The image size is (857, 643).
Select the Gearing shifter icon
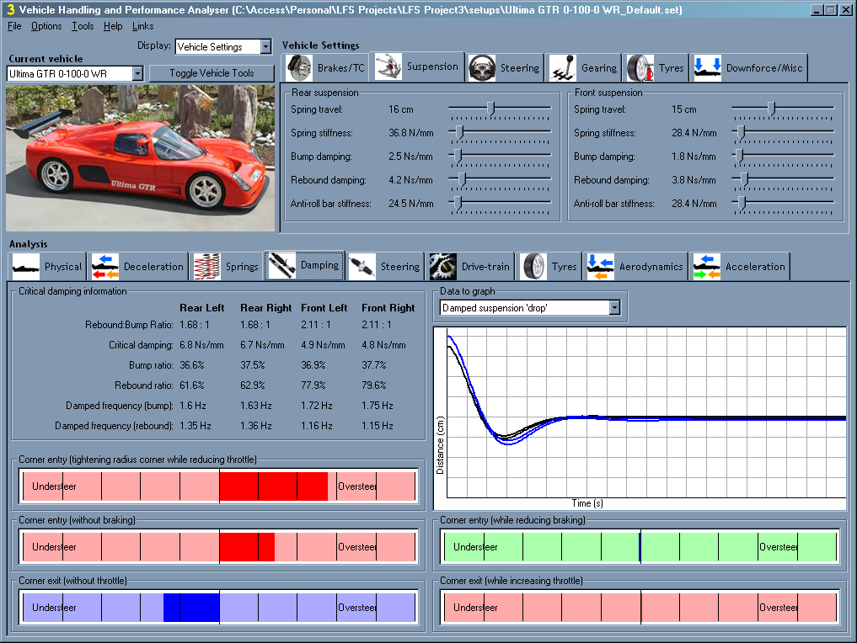pyautogui.click(x=563, y=68)
